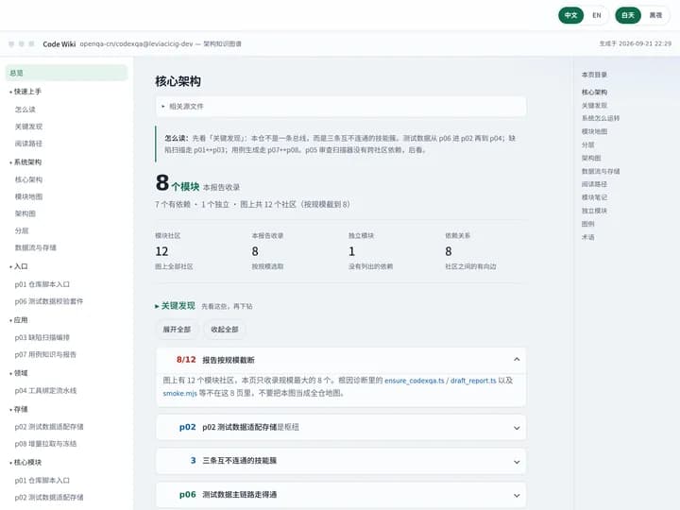This screenshot has width=680, height=510.
Task: Collapse the 8/12 报告按规模截断 card chevron
Action: pyautogui.click(x=517, y=360)
